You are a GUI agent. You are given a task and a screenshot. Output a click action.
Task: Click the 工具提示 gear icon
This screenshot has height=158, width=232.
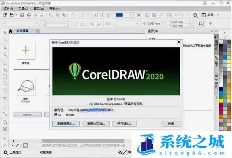(5, 152)
